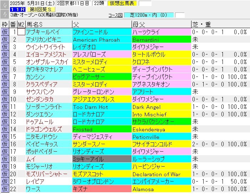Select horse ポッドベイダー
Screen dimensions: 250x194
[49, 152]
